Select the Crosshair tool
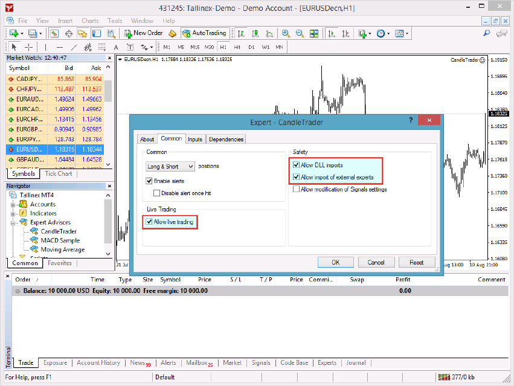This screenshot has height=386, width=514. pyautogui.click(x=29, y=47)
